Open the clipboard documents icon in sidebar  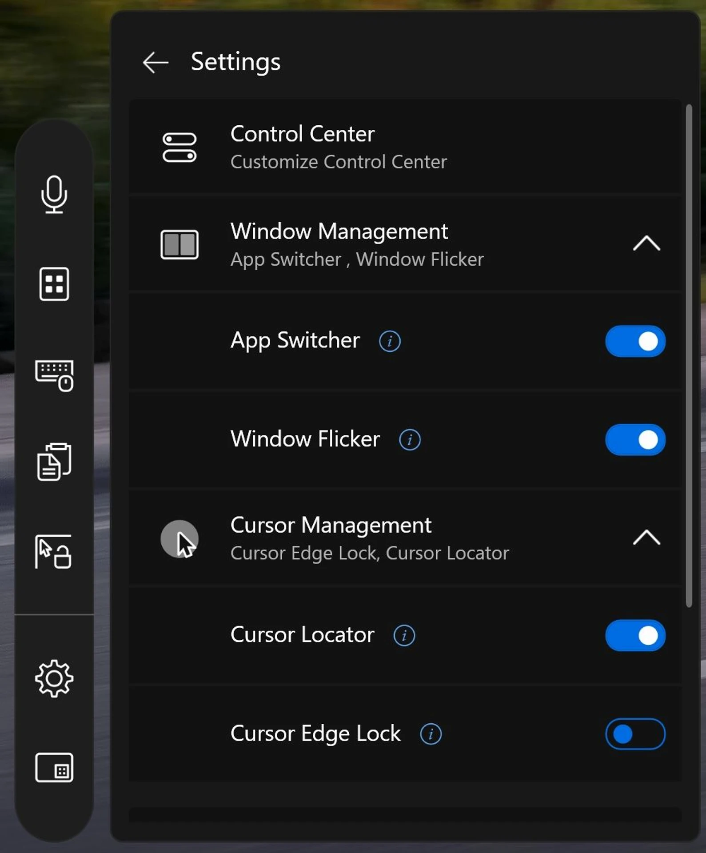tap(54, 462)
